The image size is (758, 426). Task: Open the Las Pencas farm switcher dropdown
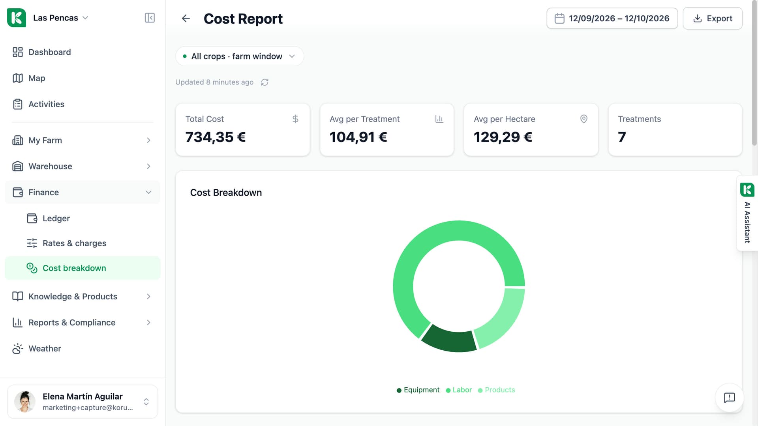(x=61, y=18)
